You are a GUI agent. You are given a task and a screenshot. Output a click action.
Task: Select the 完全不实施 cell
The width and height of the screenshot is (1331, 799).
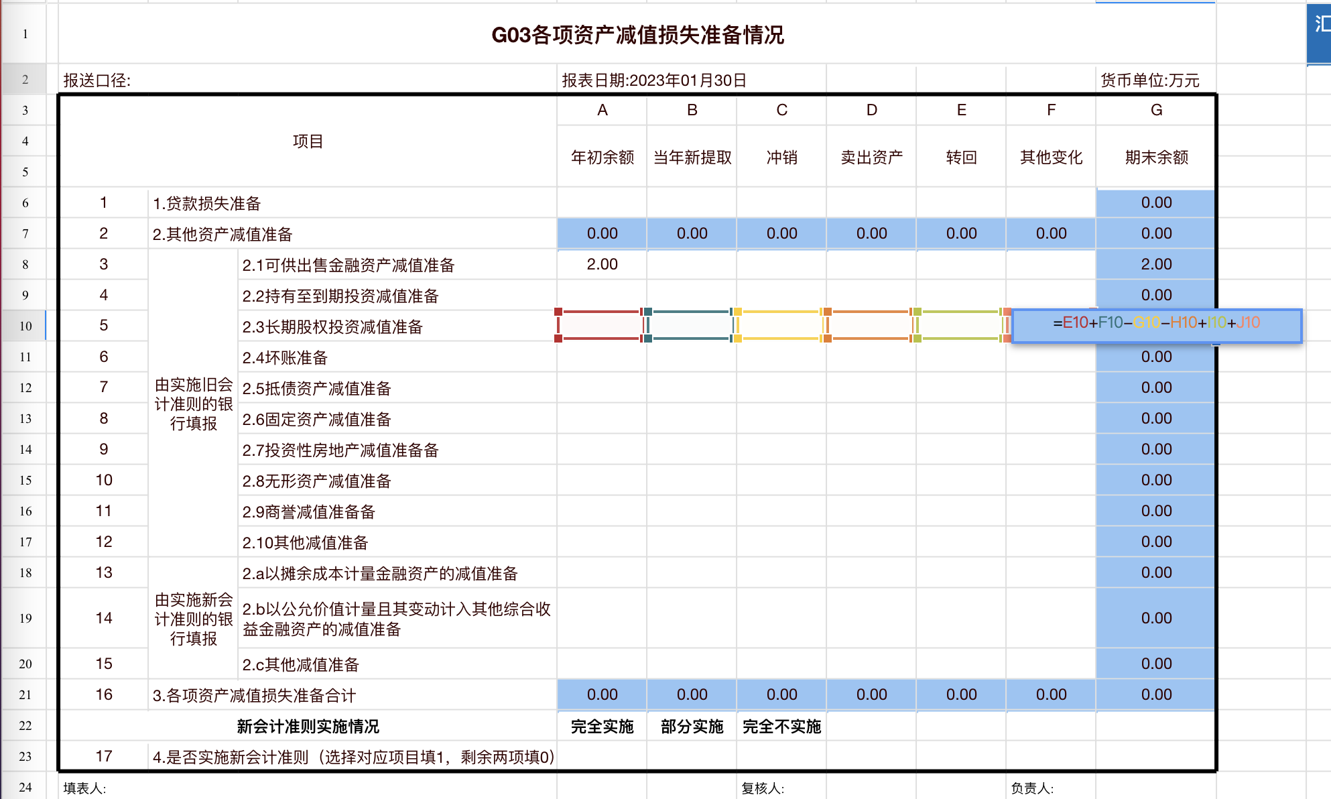(782, 726)
